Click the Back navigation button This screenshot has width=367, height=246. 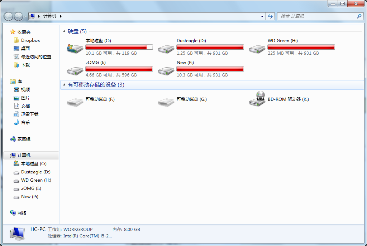tap(9, 16)
